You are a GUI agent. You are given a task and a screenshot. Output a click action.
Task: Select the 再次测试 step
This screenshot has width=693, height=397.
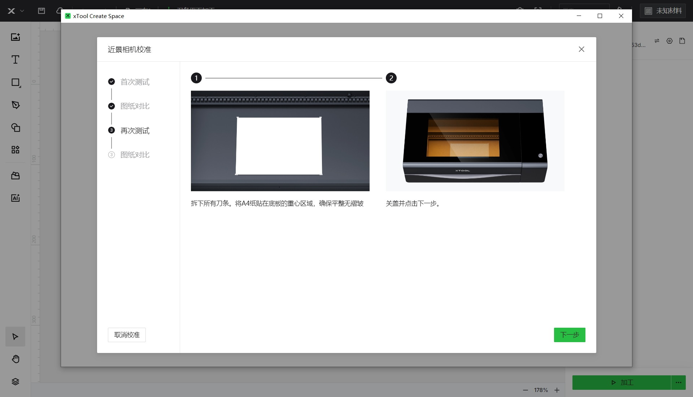(x=128, y=131)
